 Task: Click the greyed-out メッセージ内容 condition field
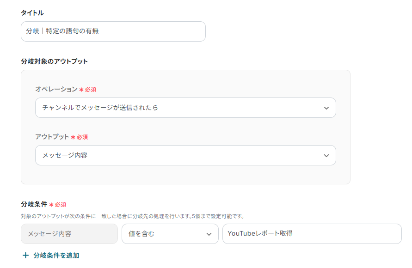69,234
